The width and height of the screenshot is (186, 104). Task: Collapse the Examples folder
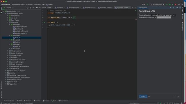pyautogui.click(x=10, y=25)
